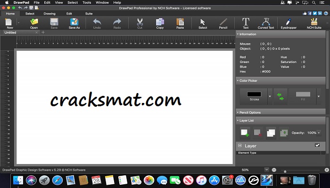Collapse the Layer List panel

tap(238, 120)
